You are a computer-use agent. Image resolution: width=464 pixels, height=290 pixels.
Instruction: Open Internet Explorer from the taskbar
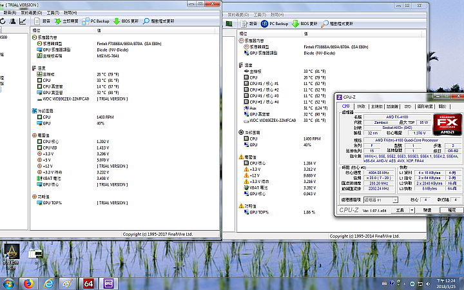tap(49, 284)
